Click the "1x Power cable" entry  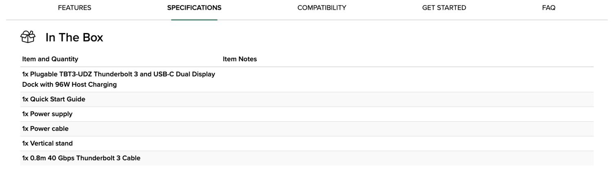(45, 129)
